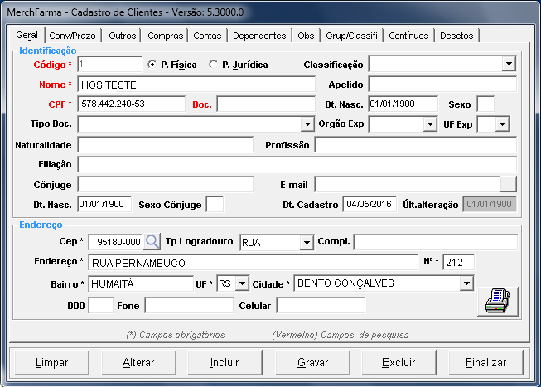Expand the Classificação dropdown
This screenshot has height=387, width=541.
pyautogui.click(x=509, y=65)
